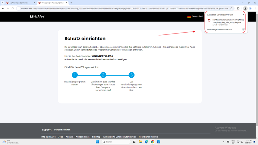
Task: Click the Chrome downloads toolbar icon
Action: [245, 9]
